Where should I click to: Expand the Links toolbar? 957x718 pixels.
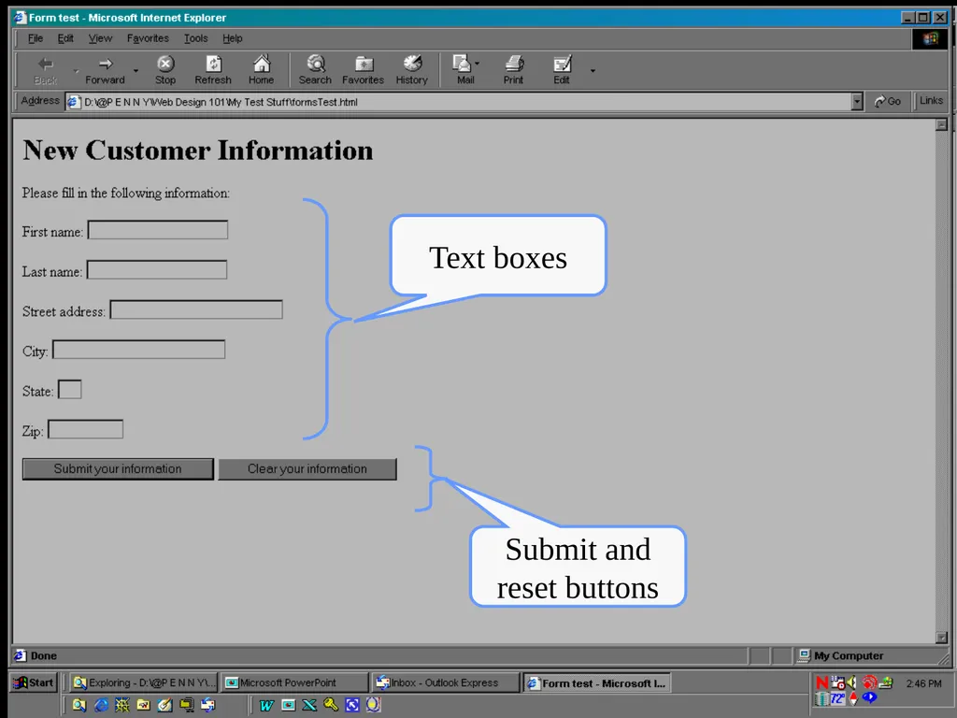tap(931, 101)
